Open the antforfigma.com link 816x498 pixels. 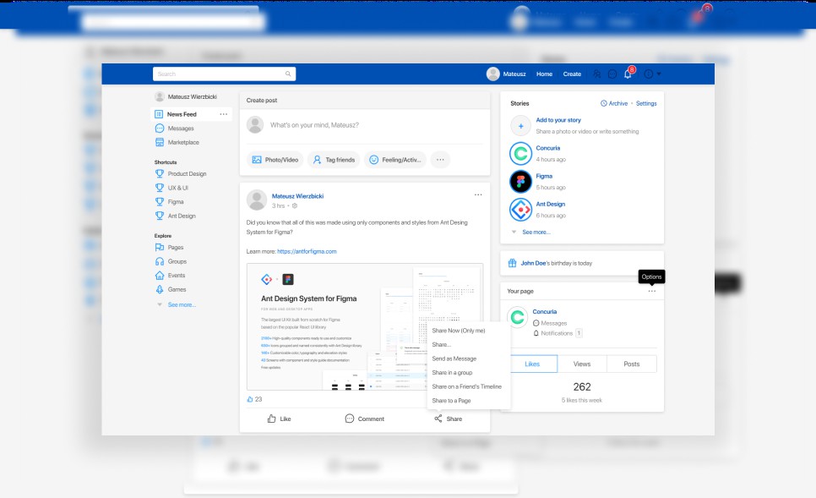pyautogui.click(x=307, y=251)
